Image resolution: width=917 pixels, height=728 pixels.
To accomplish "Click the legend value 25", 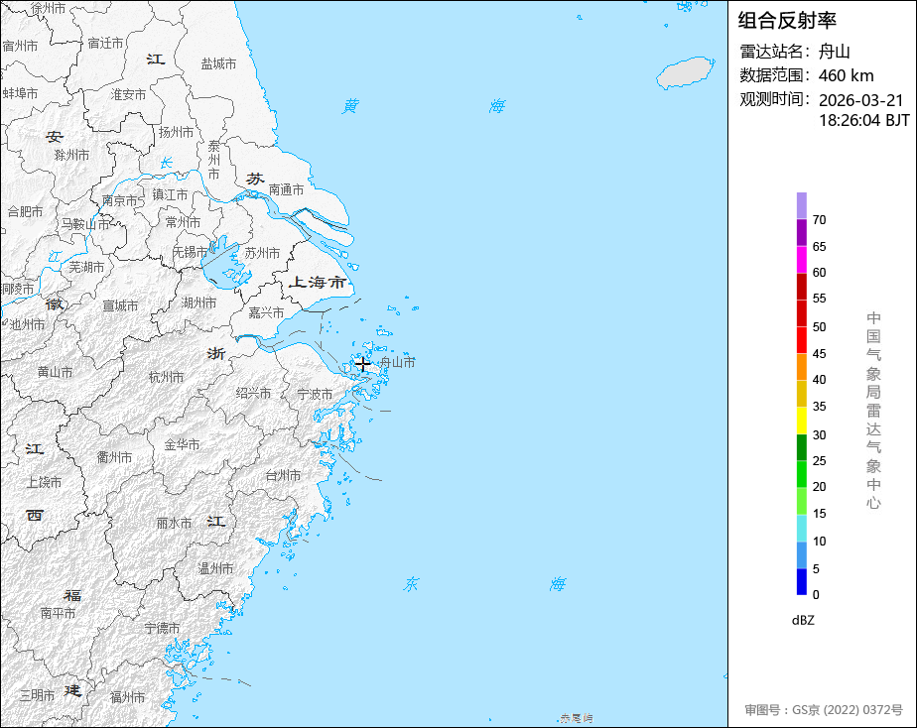I will click(820, 461).
